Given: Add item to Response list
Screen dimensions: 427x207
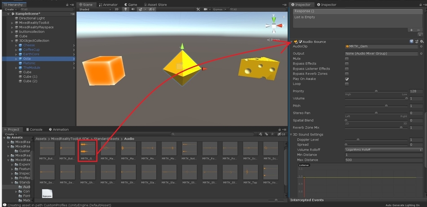Looking at the screenshot, I should tap(411, 30).
